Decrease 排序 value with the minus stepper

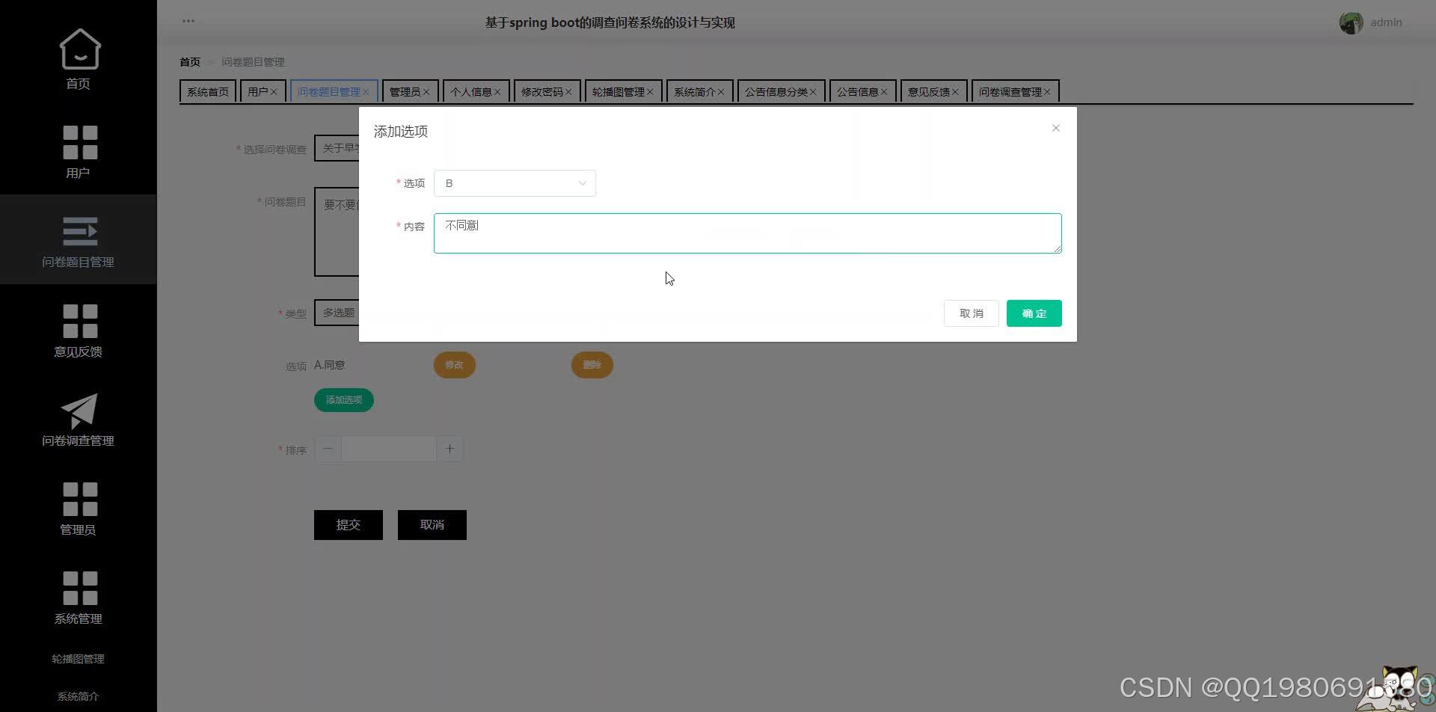click(328, 448)
